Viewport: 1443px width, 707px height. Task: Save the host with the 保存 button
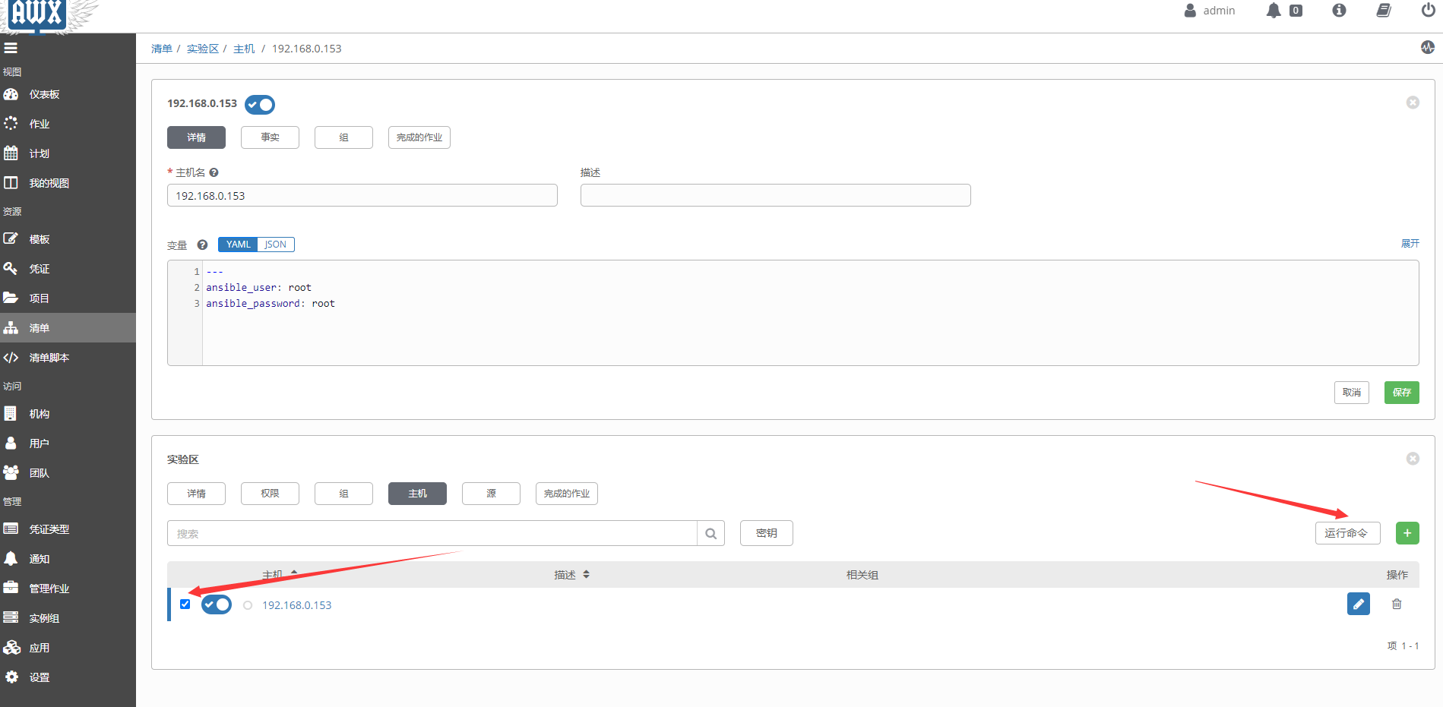pyautogui.click(x=1401, y=393)
